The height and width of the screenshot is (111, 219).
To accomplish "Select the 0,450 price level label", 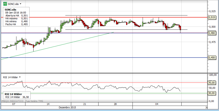I will click(212, 58).
